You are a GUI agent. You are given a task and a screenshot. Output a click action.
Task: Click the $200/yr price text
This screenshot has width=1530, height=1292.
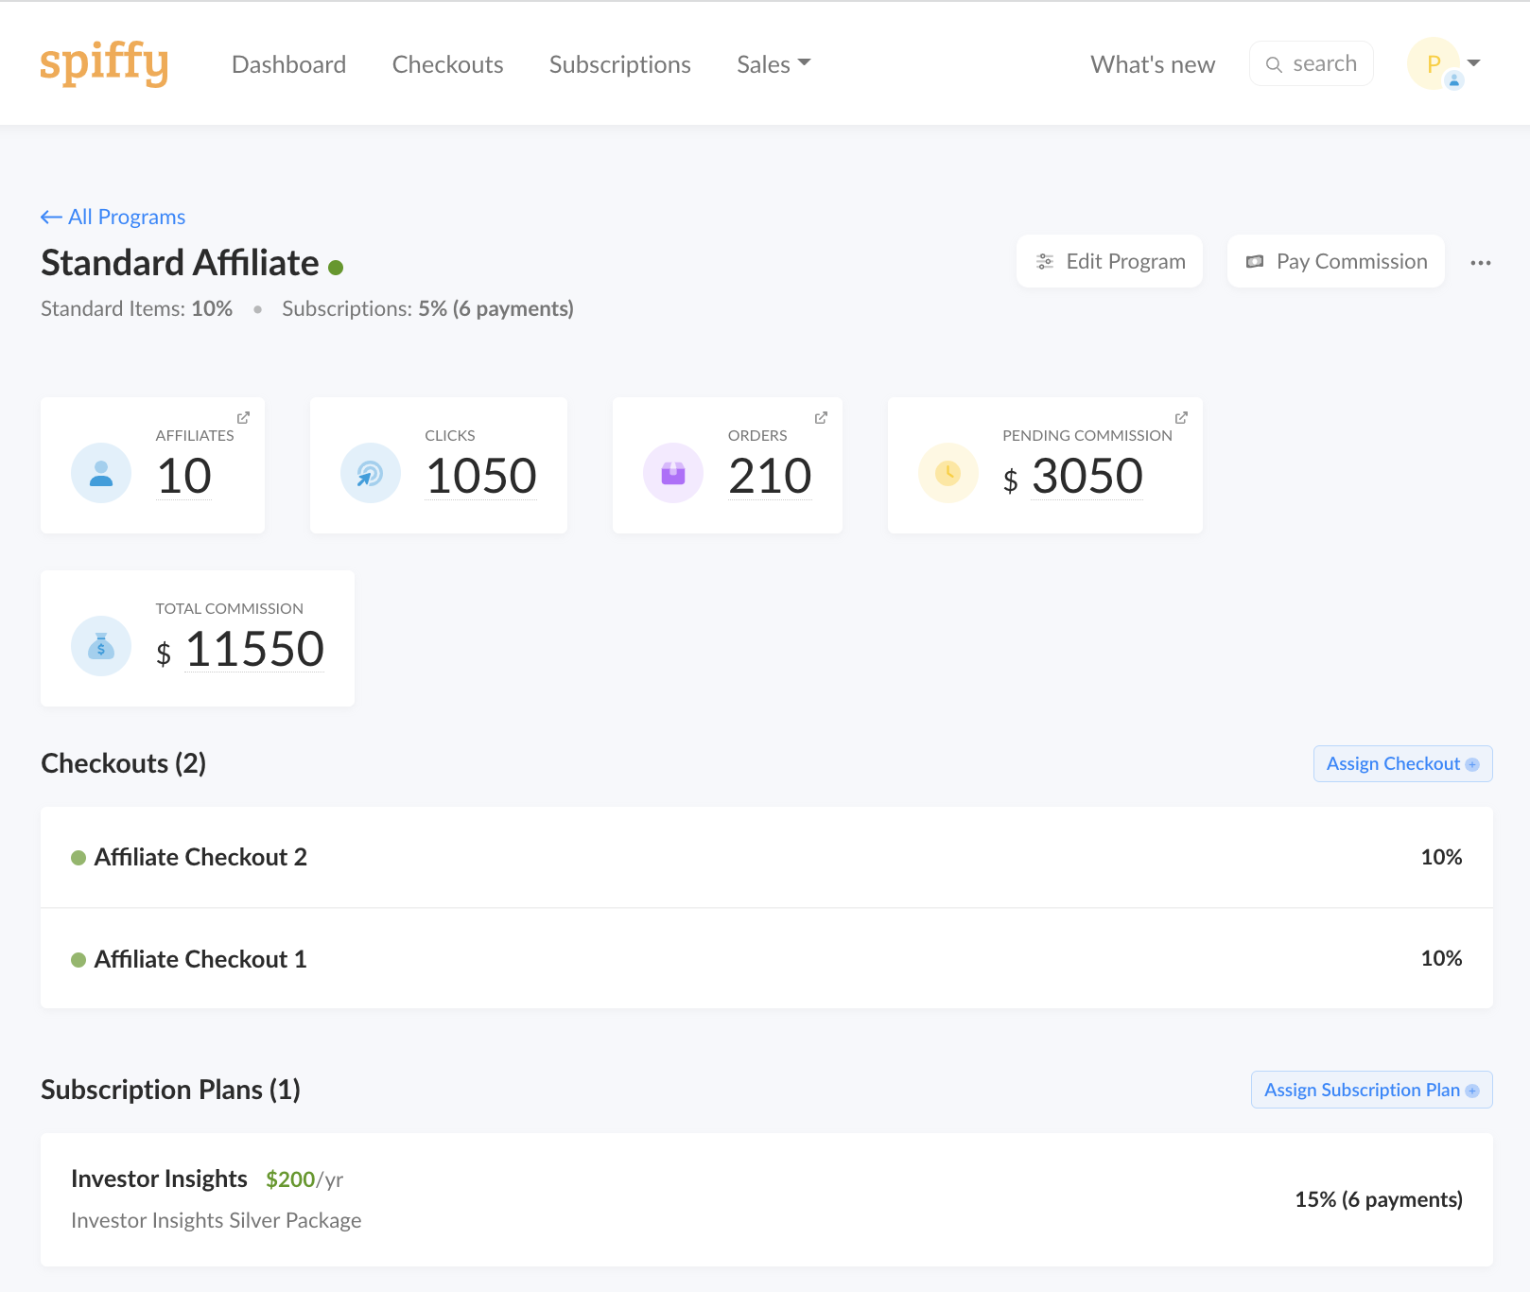point(304,1179)
